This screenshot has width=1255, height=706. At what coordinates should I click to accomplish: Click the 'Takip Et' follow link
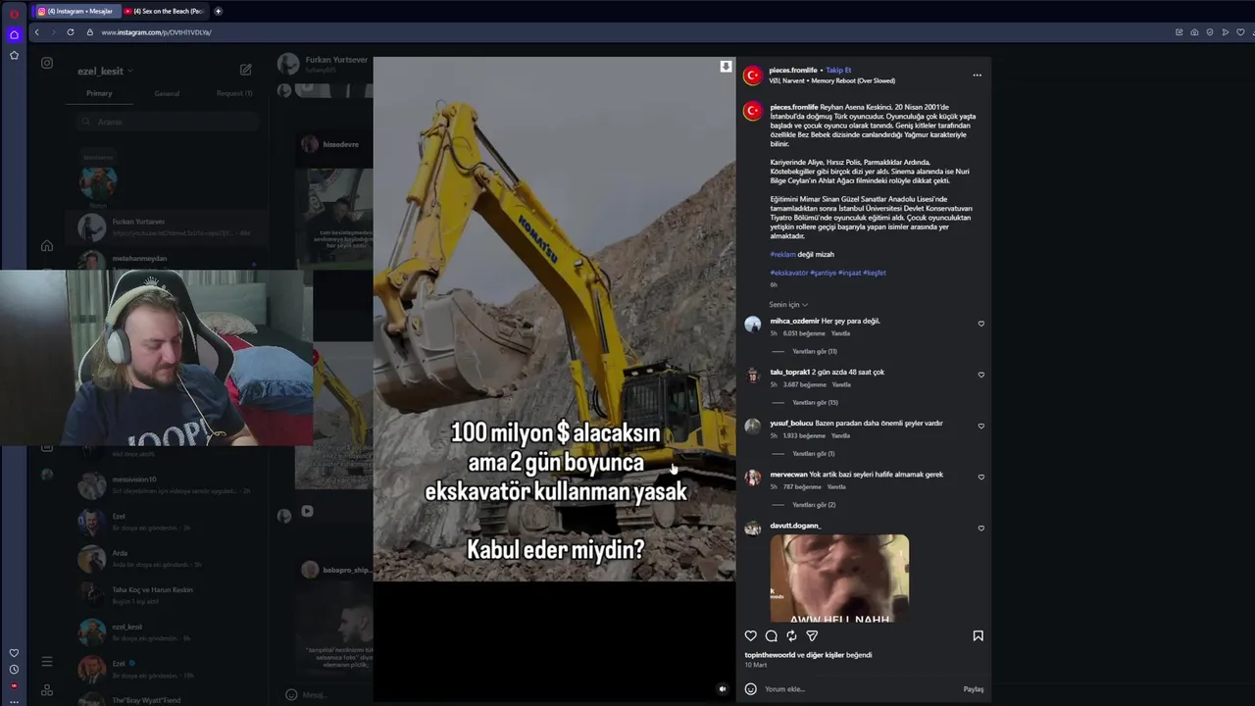tap(838, 71)
